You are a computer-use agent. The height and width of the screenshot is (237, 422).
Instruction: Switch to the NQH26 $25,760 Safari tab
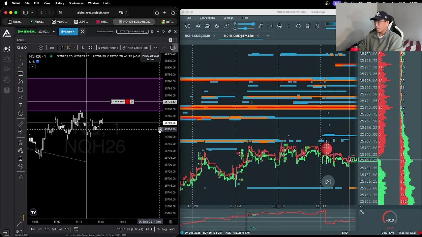click(x=135, y=22)
